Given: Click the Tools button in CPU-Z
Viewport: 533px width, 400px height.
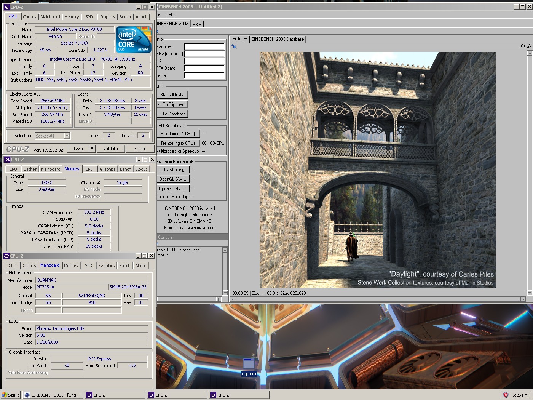Looking at the screenshot, I should (x=78, y=149).
